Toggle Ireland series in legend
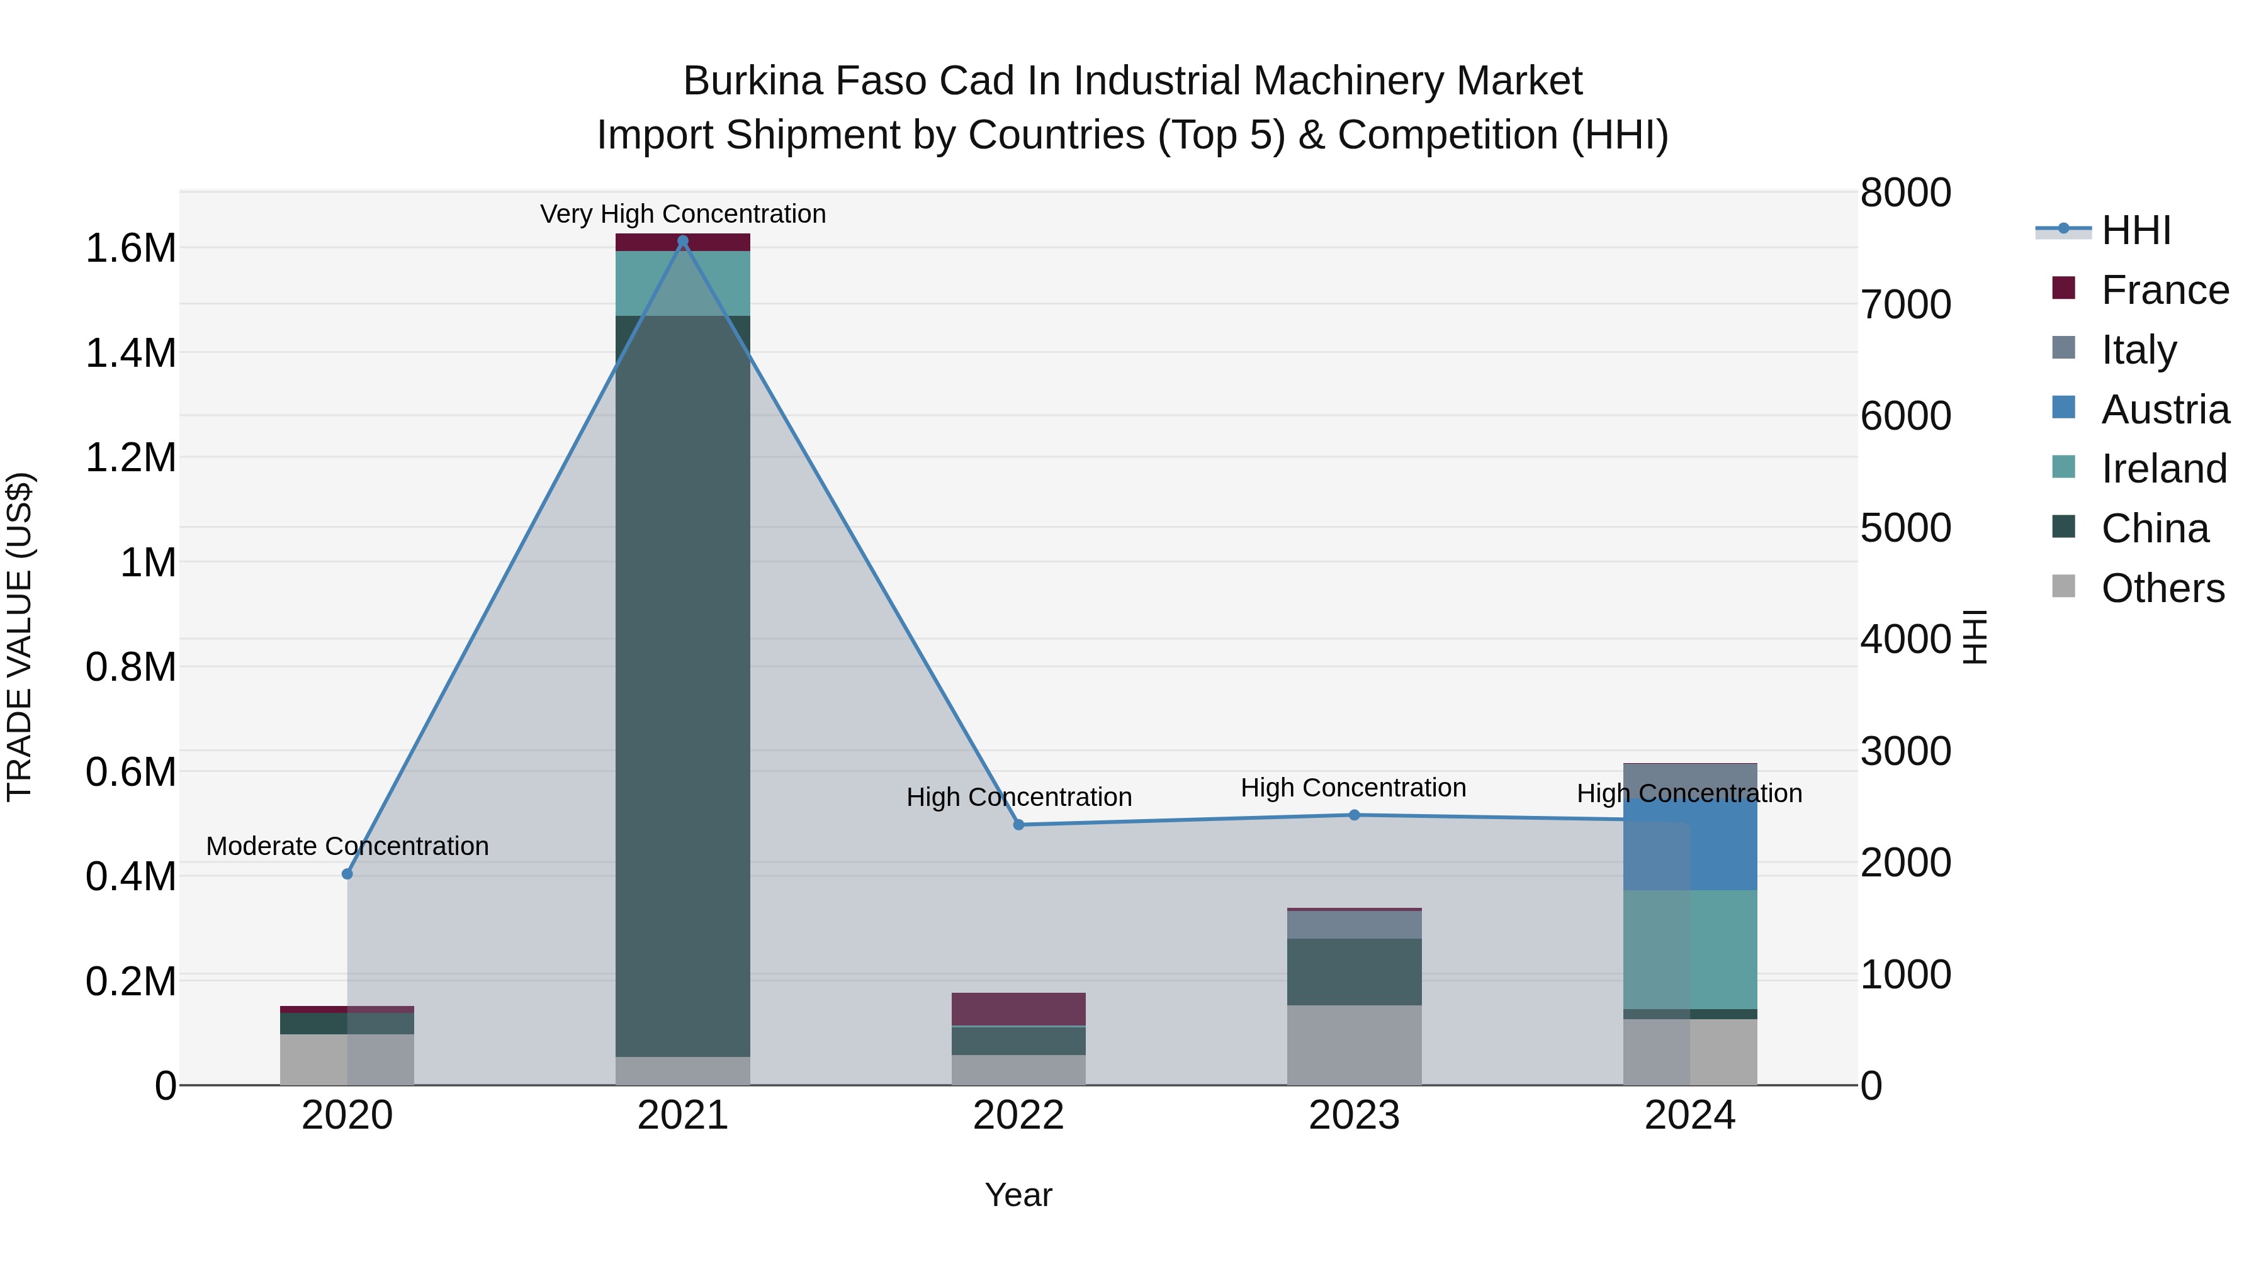 click(x=2139, y=469)
